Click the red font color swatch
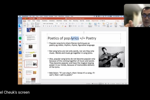 coord(65,26)
